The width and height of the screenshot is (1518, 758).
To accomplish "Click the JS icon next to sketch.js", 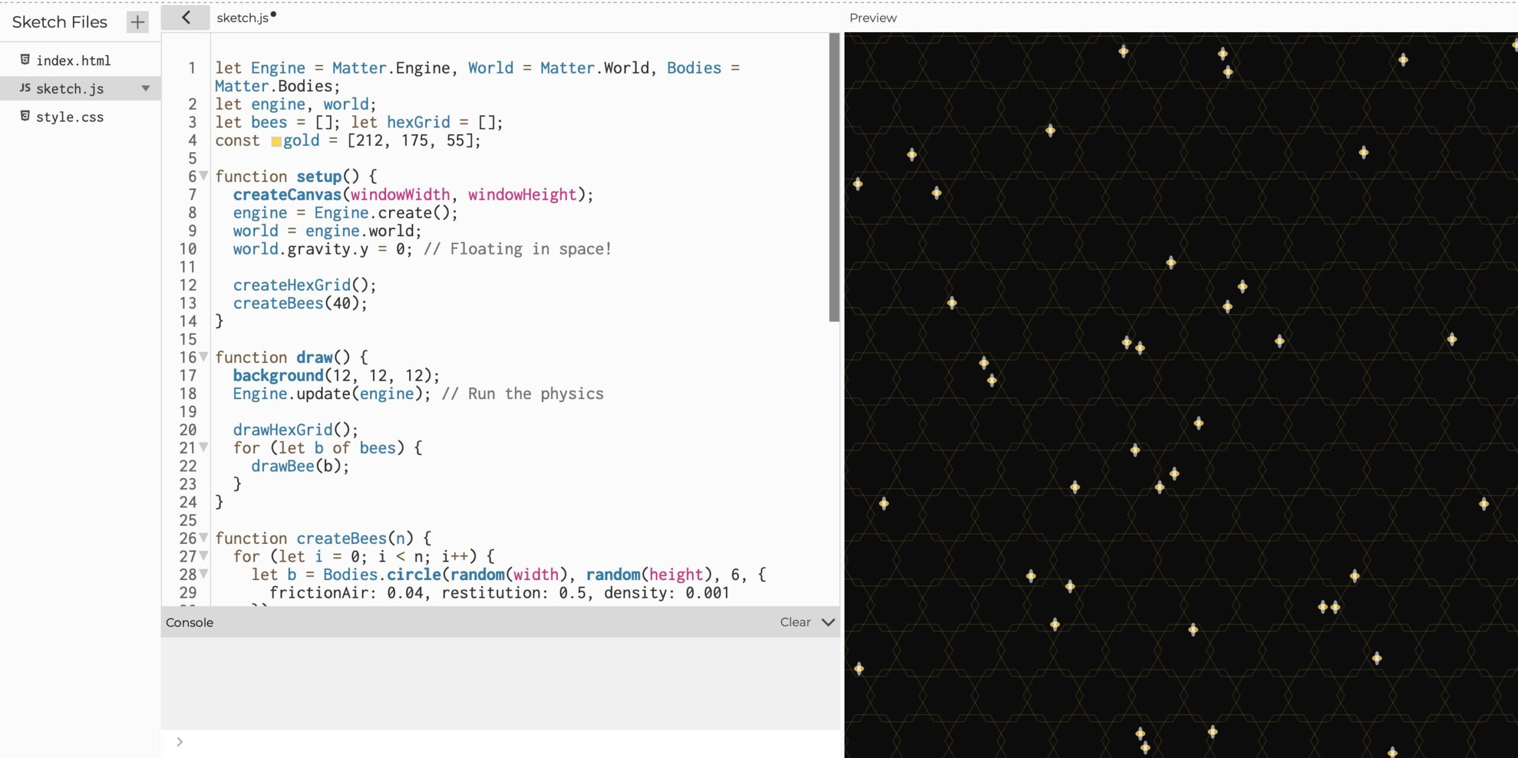I will 25,88.
